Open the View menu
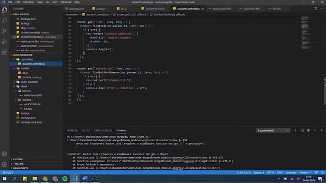This screenshot has height=183, width=326. pyautogui.click(x=40, y=2)
